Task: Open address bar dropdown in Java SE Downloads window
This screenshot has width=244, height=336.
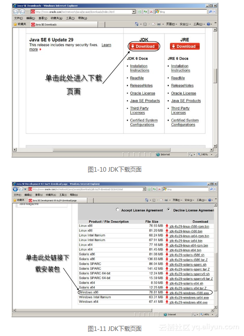Action: click(134, 12)
